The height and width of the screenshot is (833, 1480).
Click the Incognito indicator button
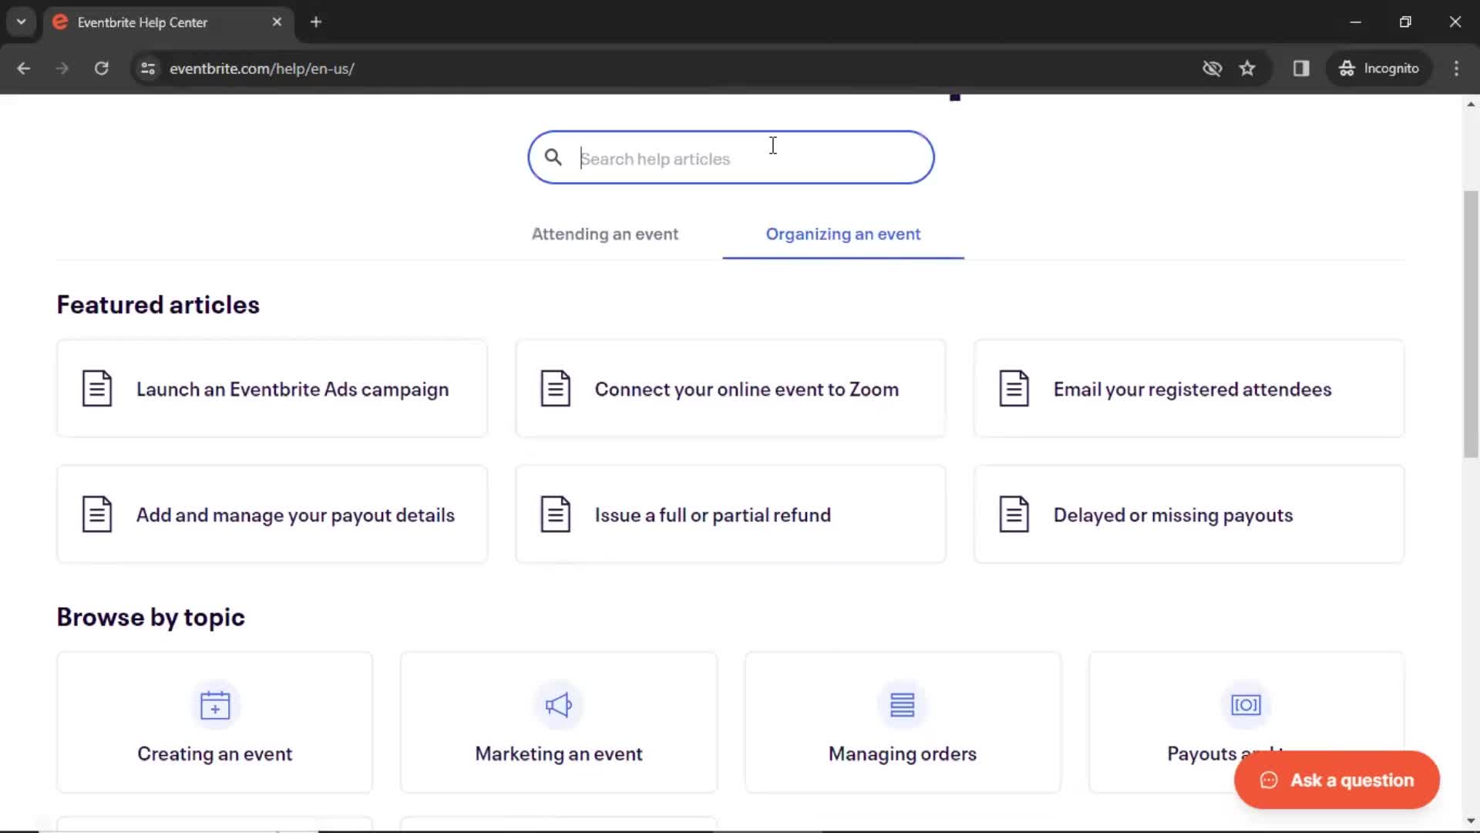[x=1379, y=68]
